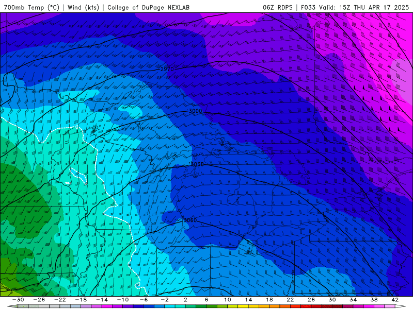
Task: Click the 10 color scale label
Action: [228, 300]
